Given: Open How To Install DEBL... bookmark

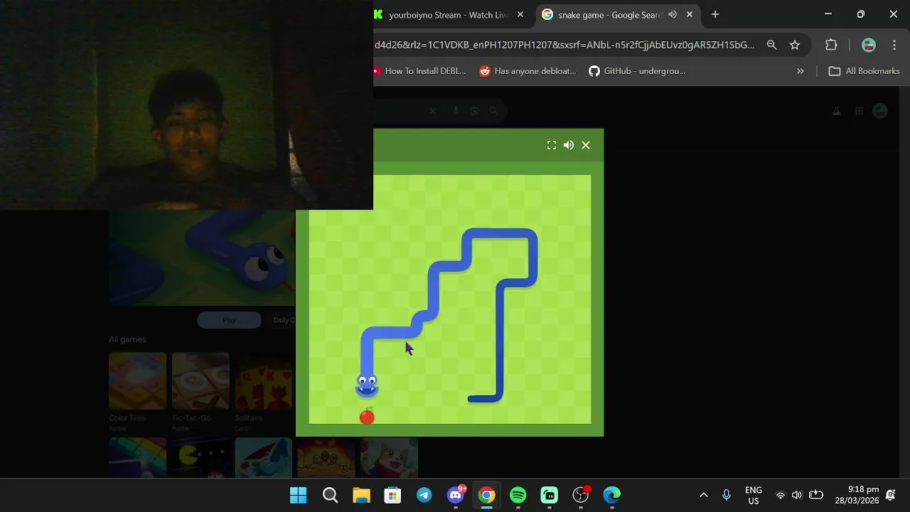Looking at the screenshot, I should 419,71.
